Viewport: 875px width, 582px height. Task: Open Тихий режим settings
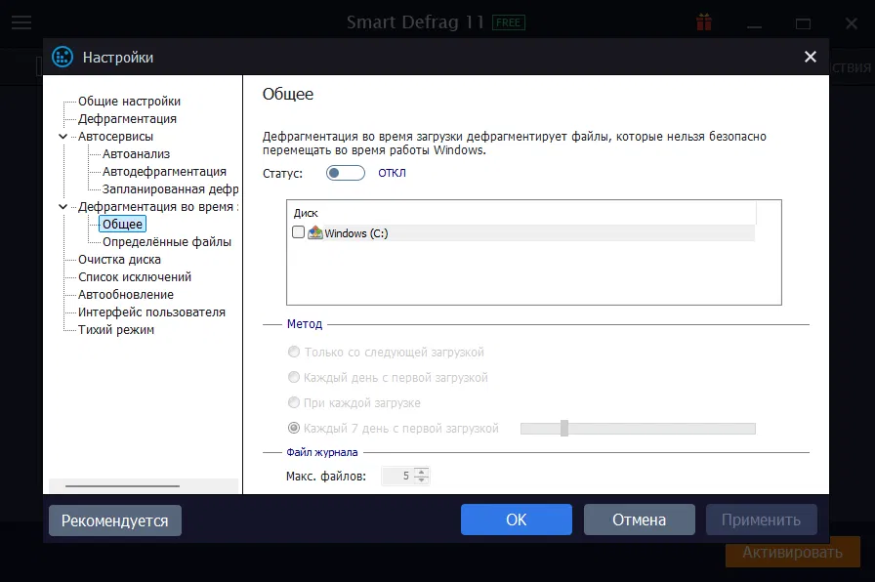pos(116,330)
